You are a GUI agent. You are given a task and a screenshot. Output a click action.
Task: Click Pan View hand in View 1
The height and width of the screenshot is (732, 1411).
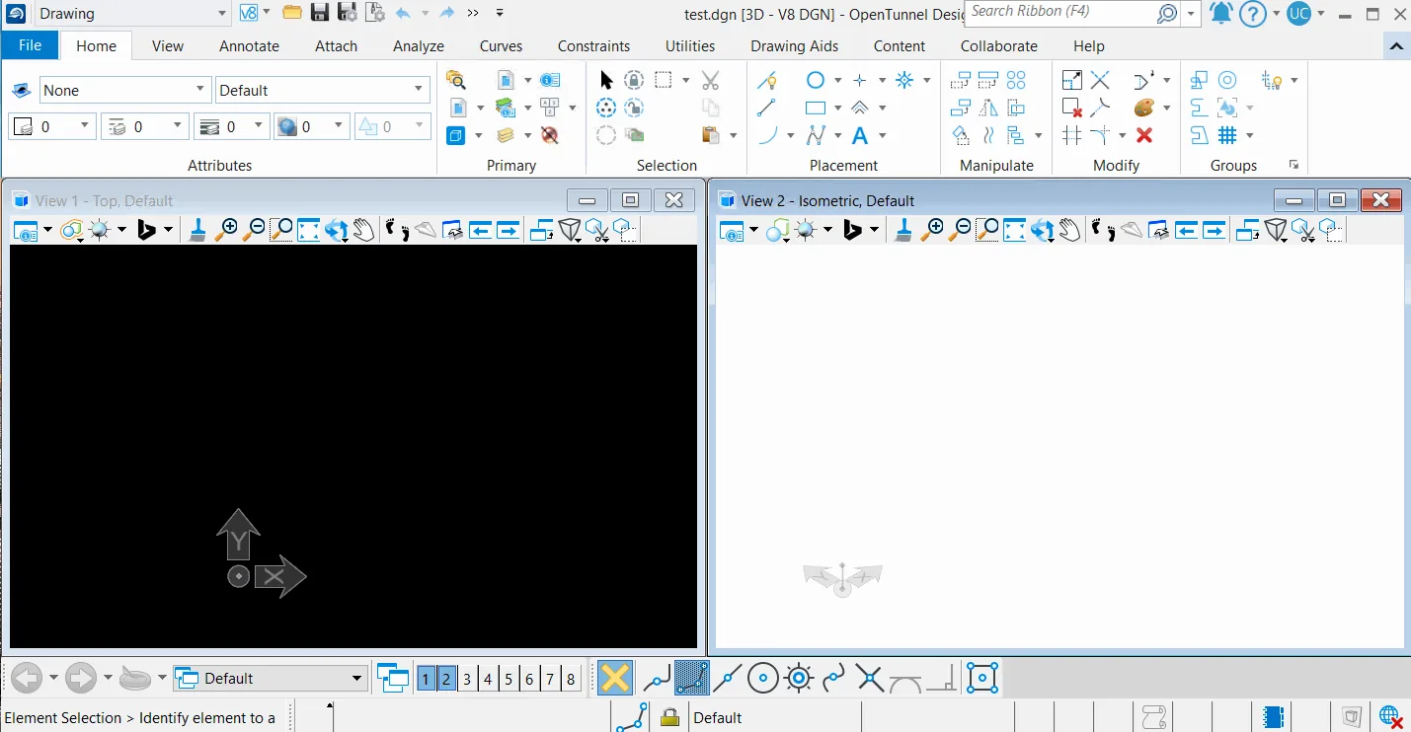pyautogui.click(x=364, y=230)
